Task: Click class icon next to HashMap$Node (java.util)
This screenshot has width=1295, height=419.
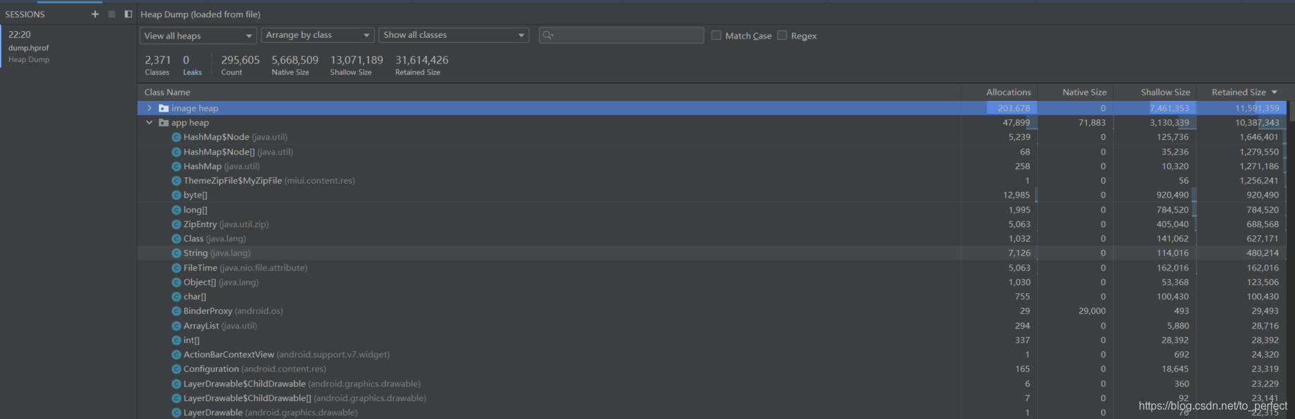Action: click(x=176, y=137)
